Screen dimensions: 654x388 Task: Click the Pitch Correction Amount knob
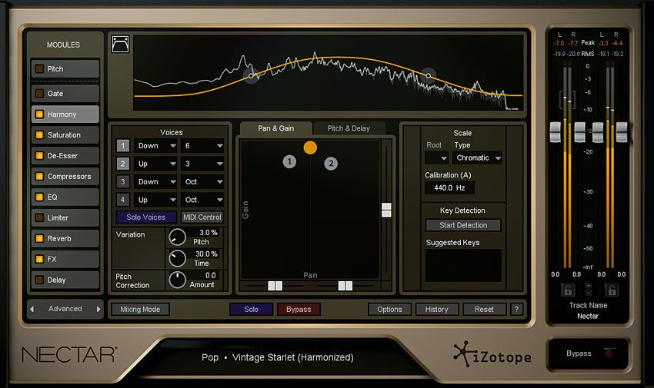pos(177,280)
